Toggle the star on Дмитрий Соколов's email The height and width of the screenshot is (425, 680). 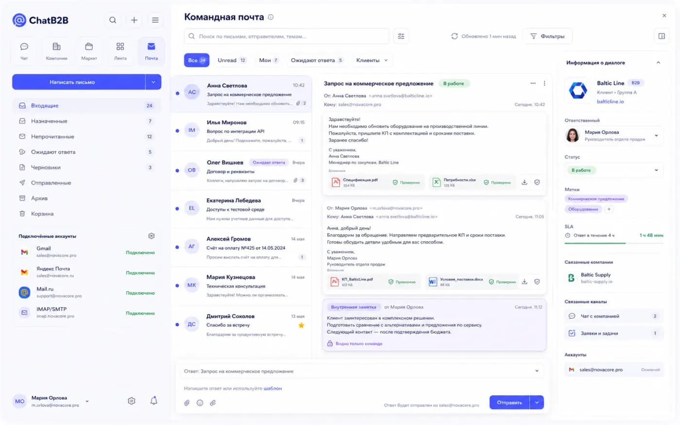tap(301, 325)
